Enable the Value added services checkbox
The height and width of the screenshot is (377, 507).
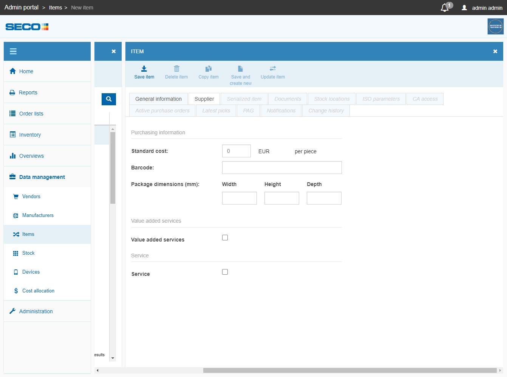(225, 238)
